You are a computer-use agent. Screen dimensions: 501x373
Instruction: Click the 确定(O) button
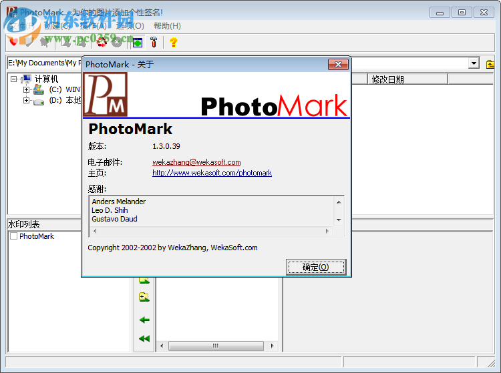tap(315, 267)
